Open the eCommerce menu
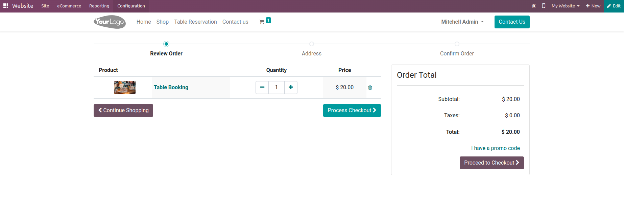The width and height of the screenshot is (624, 197). pos(69,6)
